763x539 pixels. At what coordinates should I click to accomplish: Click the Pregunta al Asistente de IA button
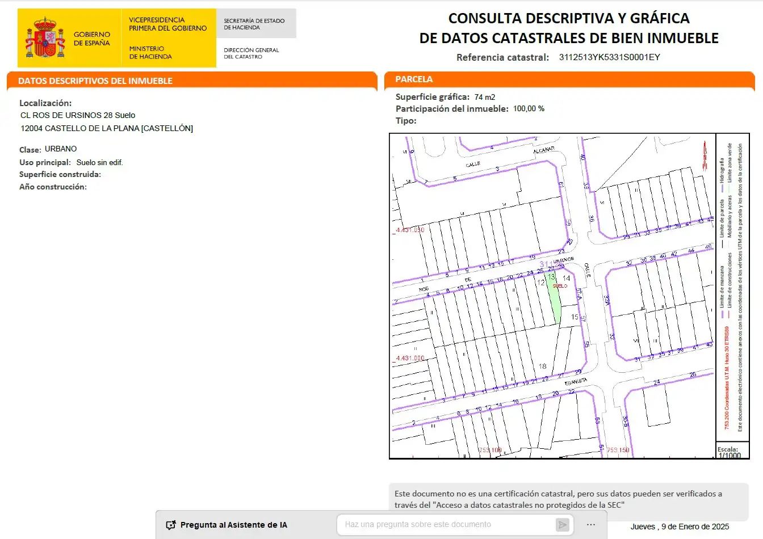[227, 525]
